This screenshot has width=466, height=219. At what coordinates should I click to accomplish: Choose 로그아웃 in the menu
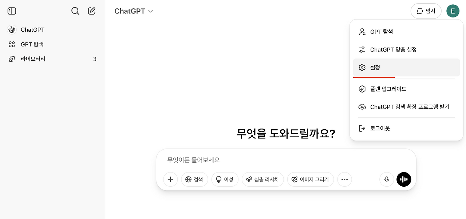pyautogui.click(x=380, y=128)
